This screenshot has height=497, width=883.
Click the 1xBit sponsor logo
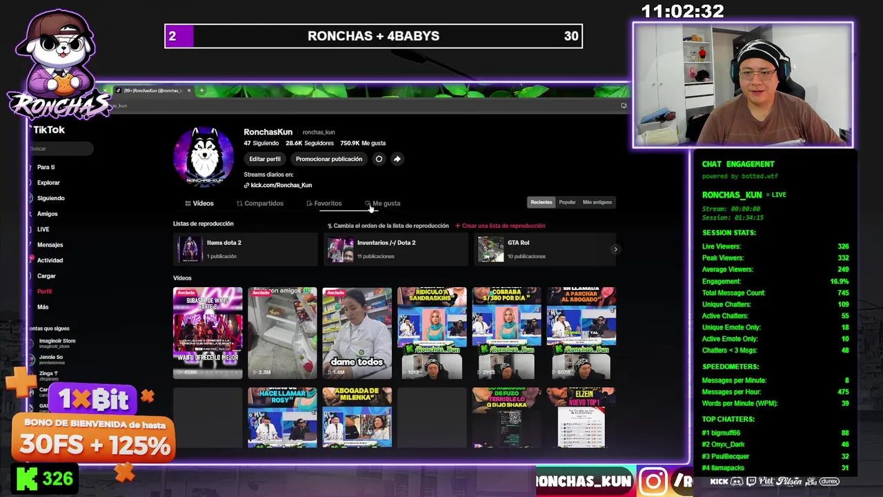(x=93, y=399)
